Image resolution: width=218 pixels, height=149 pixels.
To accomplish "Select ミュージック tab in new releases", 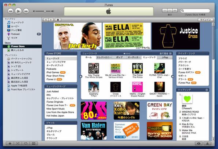I will click(149, 57).
